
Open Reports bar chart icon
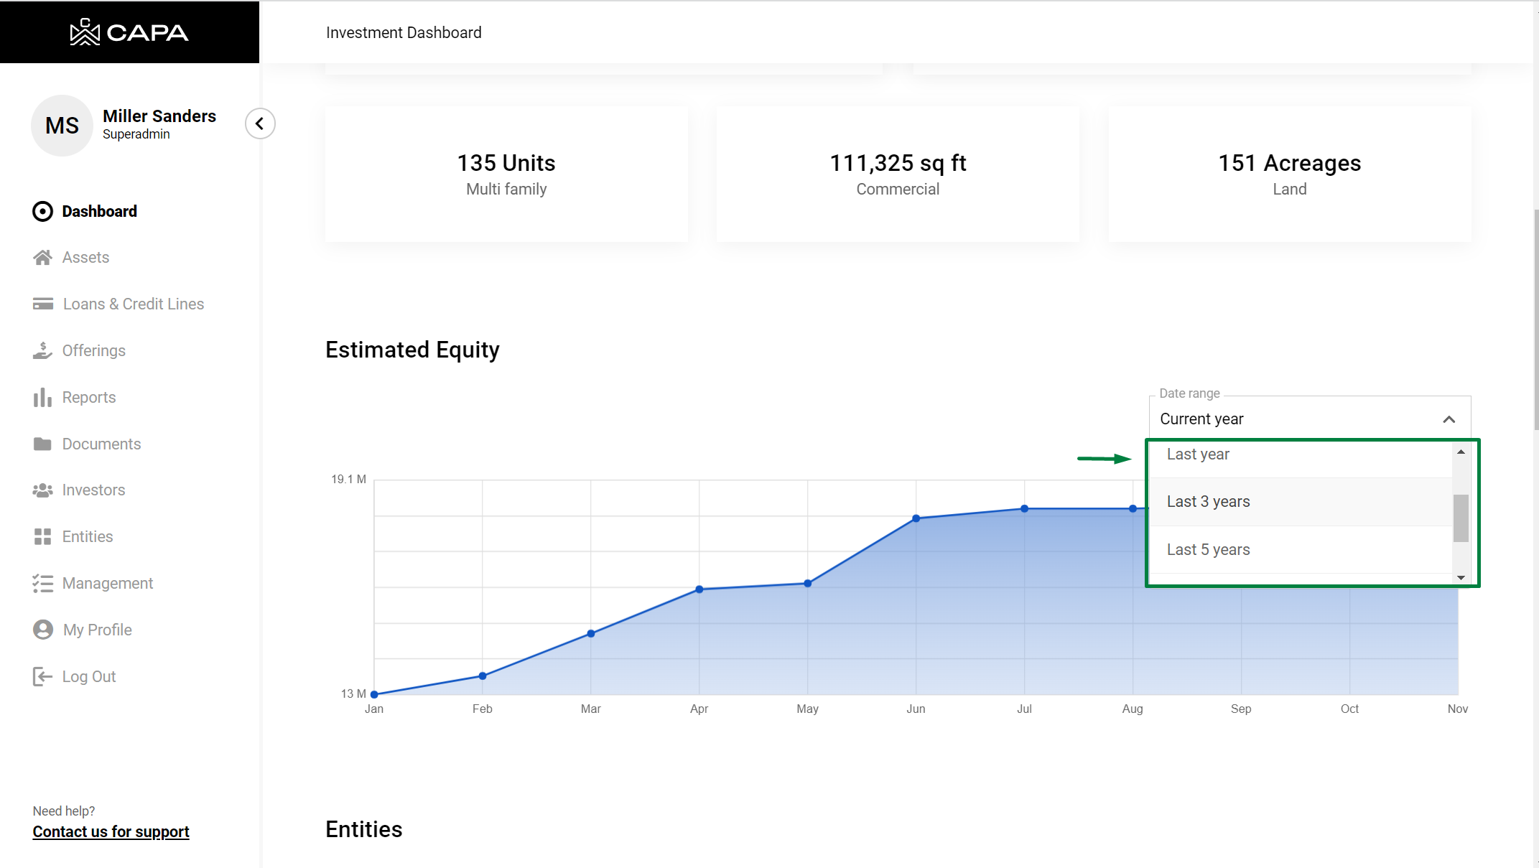[x=42, y=398]
